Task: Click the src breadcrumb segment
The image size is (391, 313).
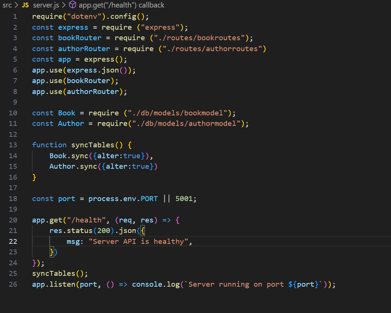Action: pyautogui.click(x=7, y=5)
